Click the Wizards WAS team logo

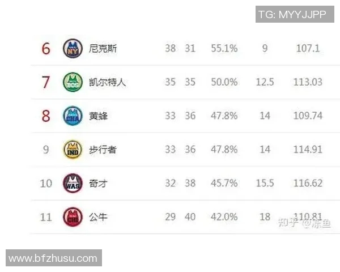(x=72, y=183)
